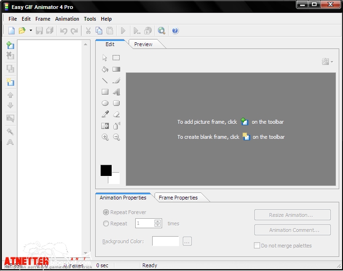
Task: Click the black foreground color swatch
Action: click(106, 170)
